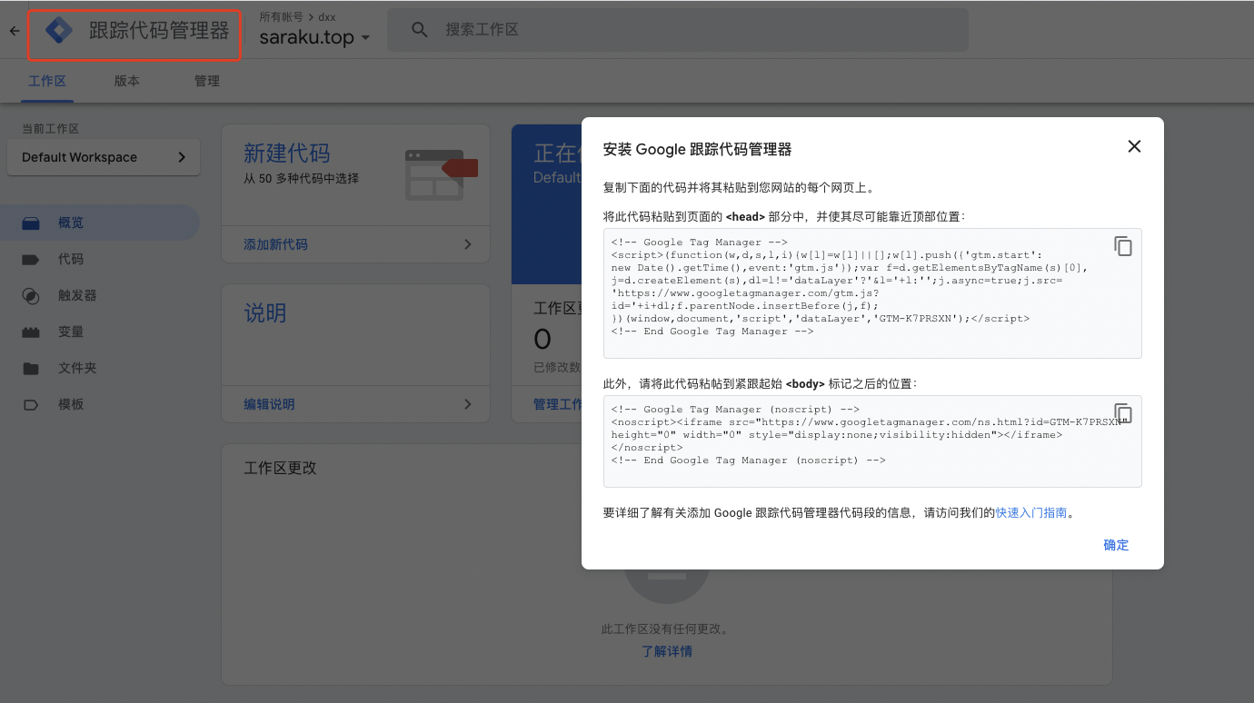The height and width of the screenshot is (703, 1254).
Task: Click the new tag illustration in 新建代码 card
Action: pos(441,175)
